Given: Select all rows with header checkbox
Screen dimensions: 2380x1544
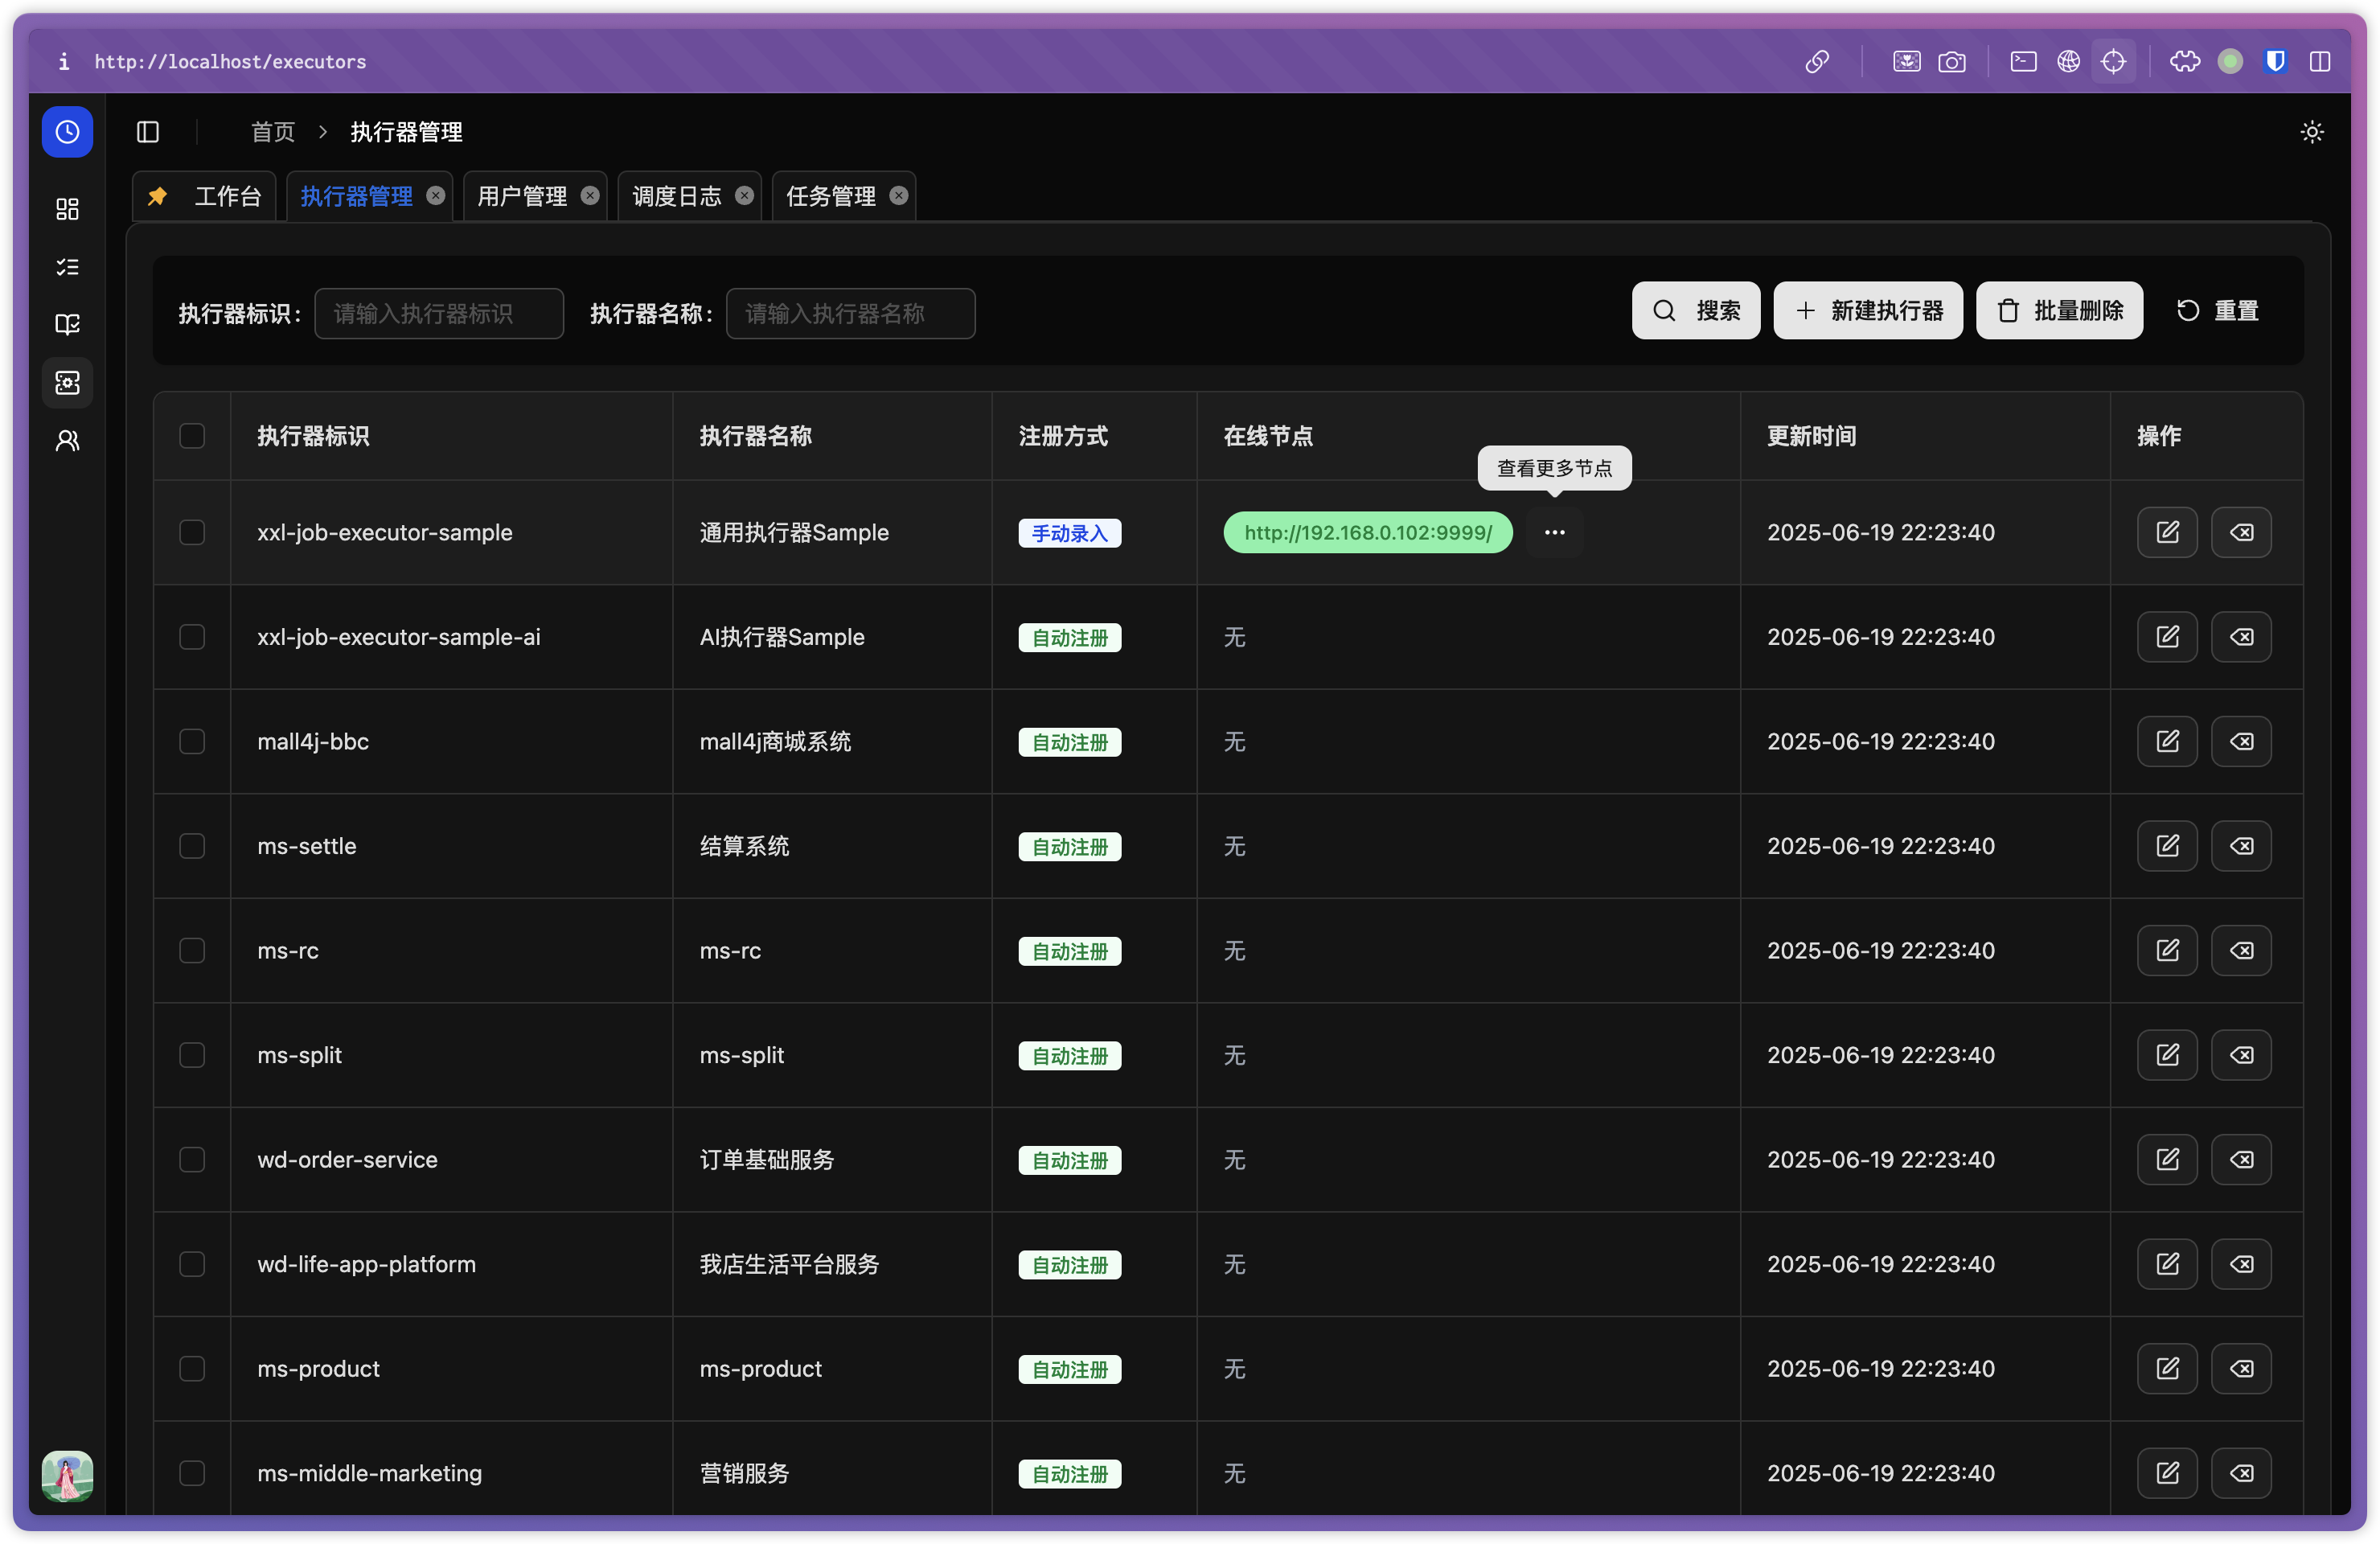Looking at the screenshot, I should click(x=192, y=436).
